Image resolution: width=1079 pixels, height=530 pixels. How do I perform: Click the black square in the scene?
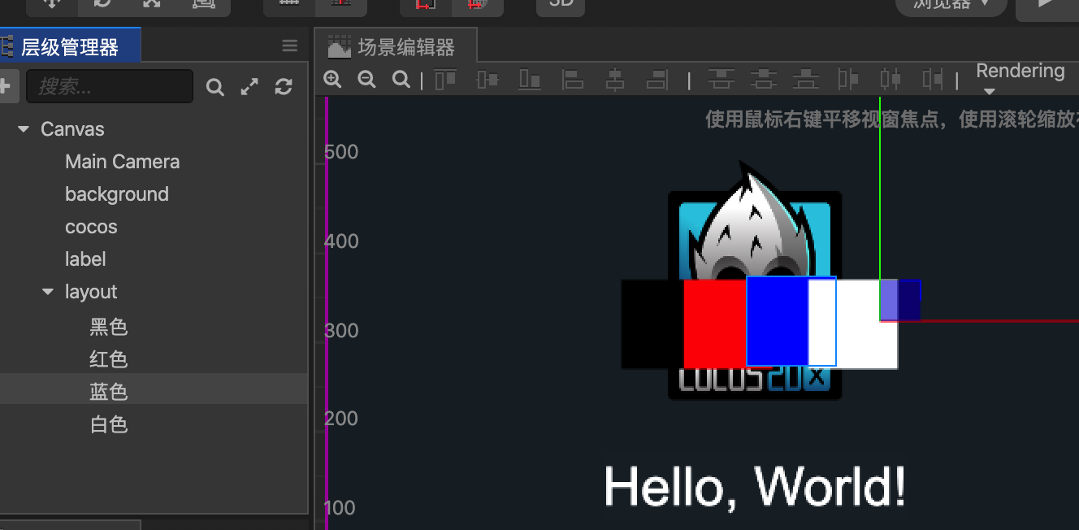coord(652,324)
